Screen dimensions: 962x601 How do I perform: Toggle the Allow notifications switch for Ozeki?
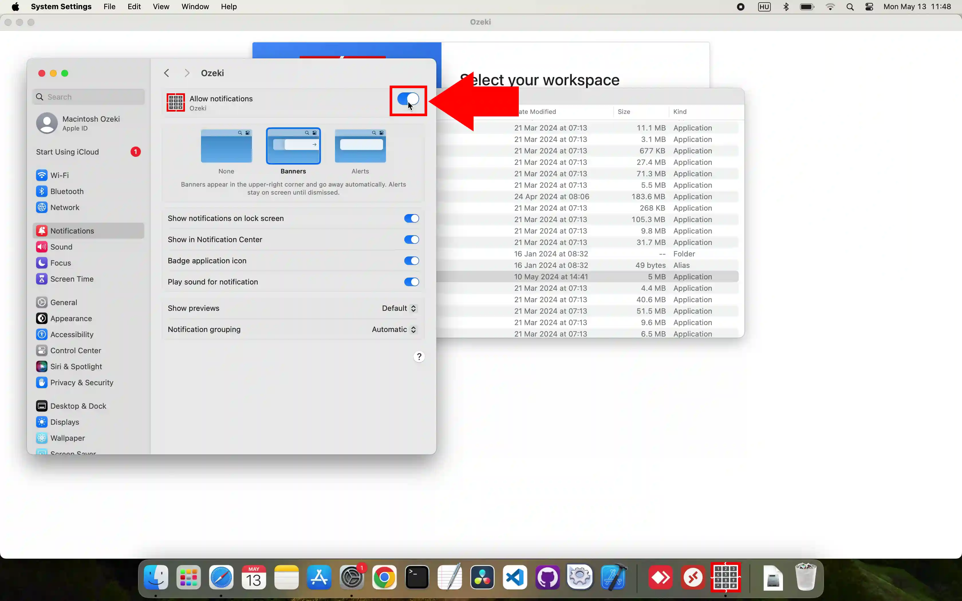coord(408,99)
